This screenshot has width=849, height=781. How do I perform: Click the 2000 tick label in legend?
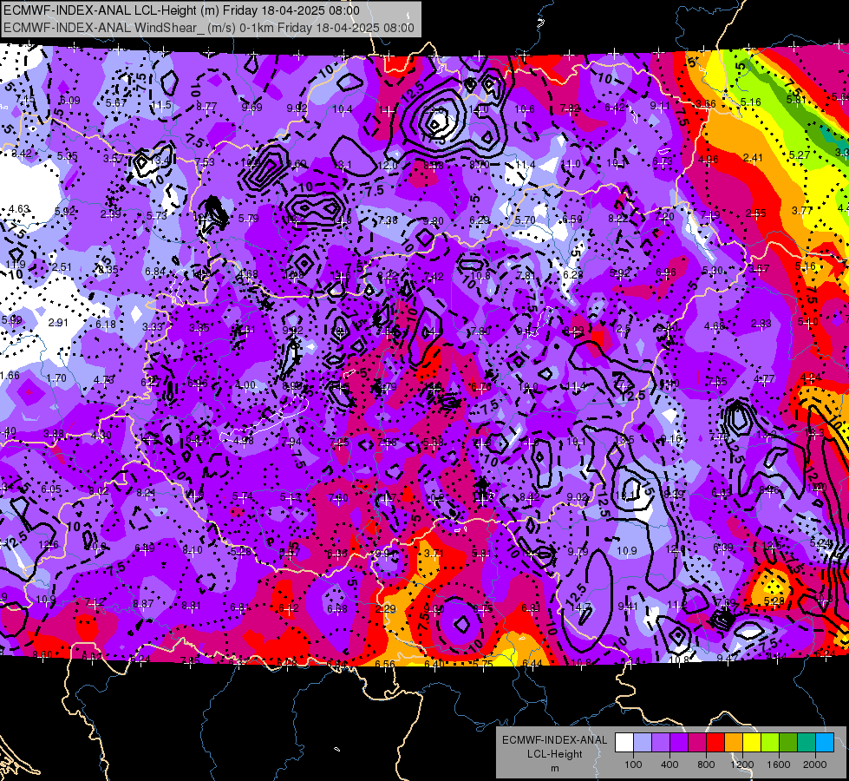click(815, 765)
